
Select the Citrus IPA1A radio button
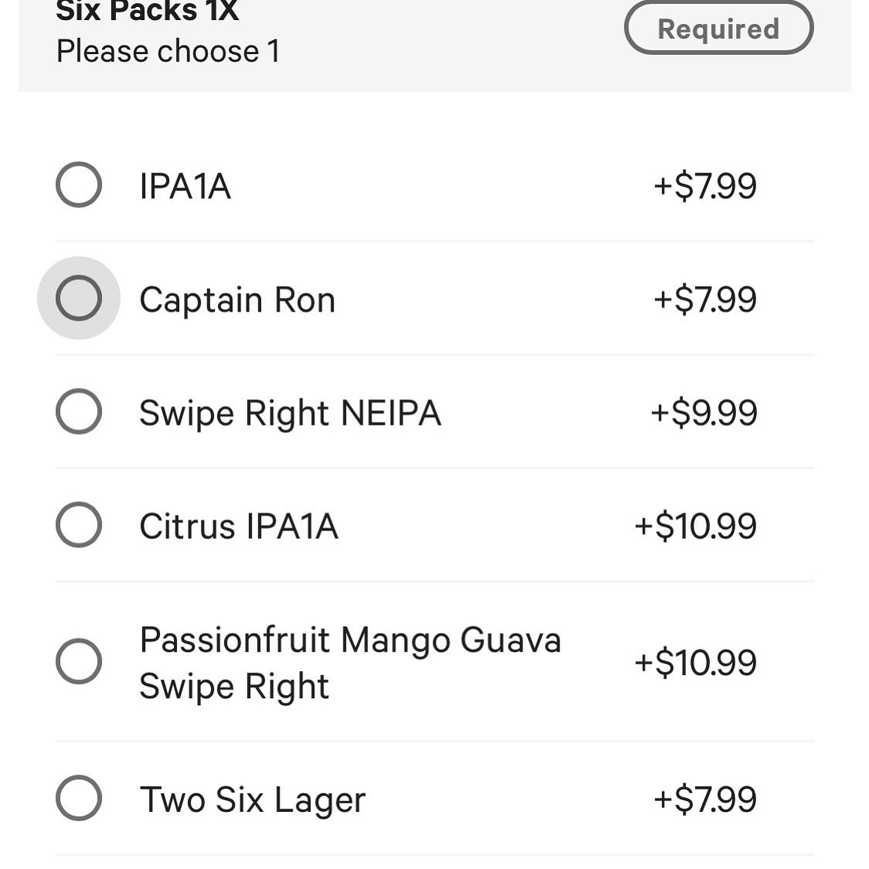click(x=79, y=525)
